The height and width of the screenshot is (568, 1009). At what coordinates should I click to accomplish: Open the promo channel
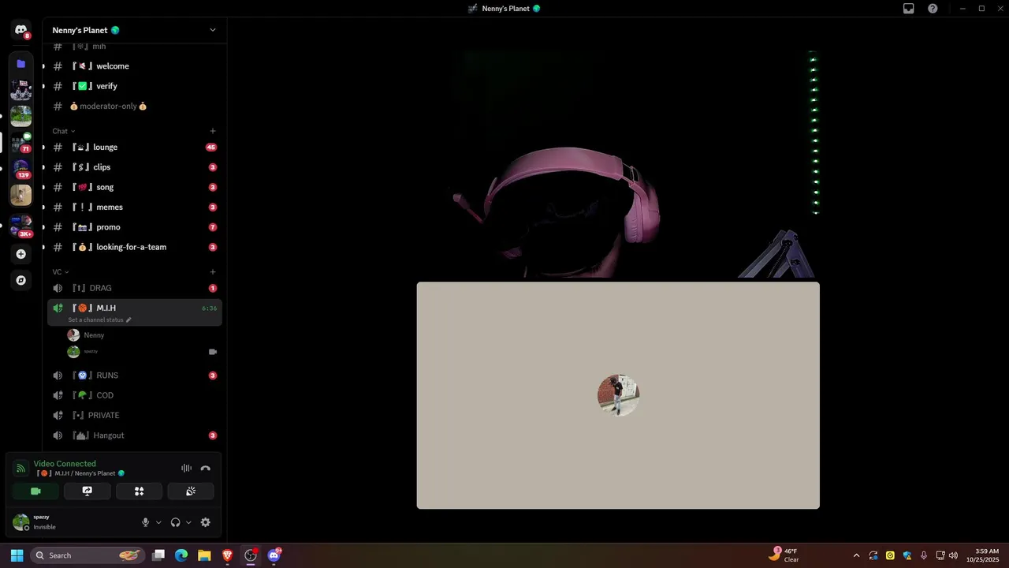pos(135,227)
